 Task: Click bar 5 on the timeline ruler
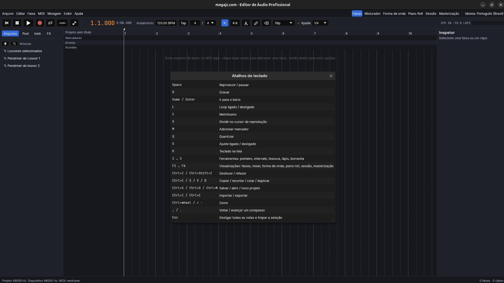pyautogui.click(x=251, y=33)
